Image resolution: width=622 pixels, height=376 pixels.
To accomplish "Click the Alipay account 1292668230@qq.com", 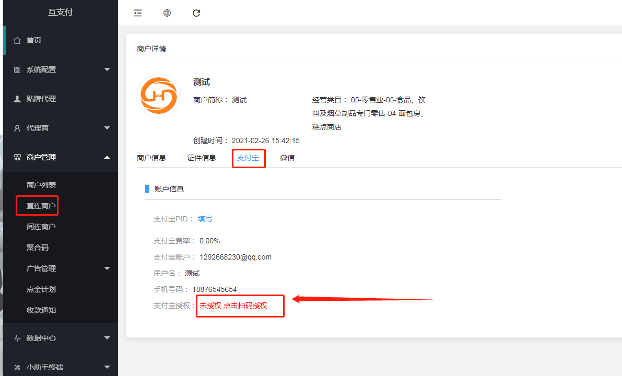I will (236, 257).
